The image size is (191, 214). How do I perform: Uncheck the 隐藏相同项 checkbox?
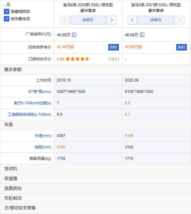pyautogui.click(x=7, y=12)
